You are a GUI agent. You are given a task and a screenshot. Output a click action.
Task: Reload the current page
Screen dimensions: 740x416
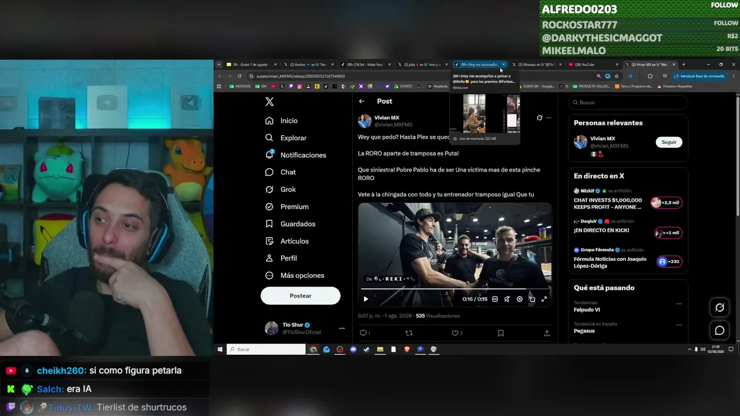click(239, 76)
